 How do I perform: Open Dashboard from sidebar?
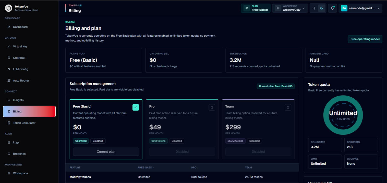29,27
